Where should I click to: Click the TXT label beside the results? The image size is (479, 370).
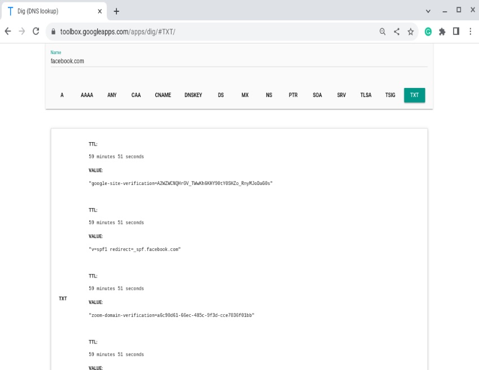[63, 298]
